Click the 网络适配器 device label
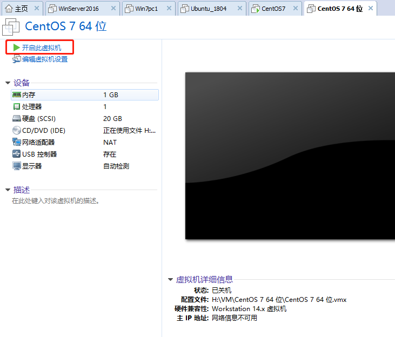Viewport: 395px width, 337px height. (x=38, y=142)
